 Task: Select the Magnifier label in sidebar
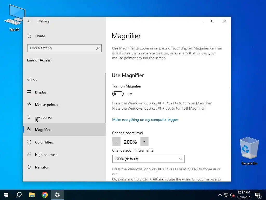[x=43, y=130]
